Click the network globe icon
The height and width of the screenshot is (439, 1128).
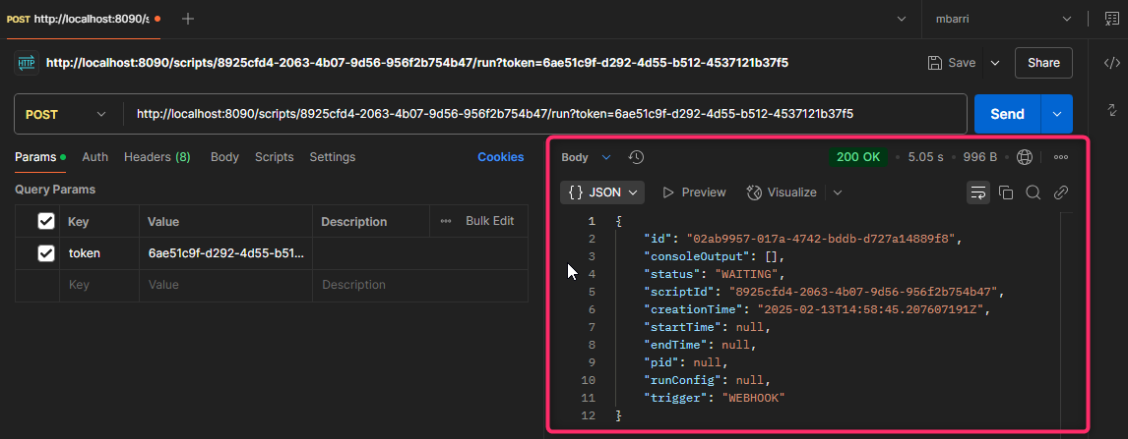tap(1025, 157)
